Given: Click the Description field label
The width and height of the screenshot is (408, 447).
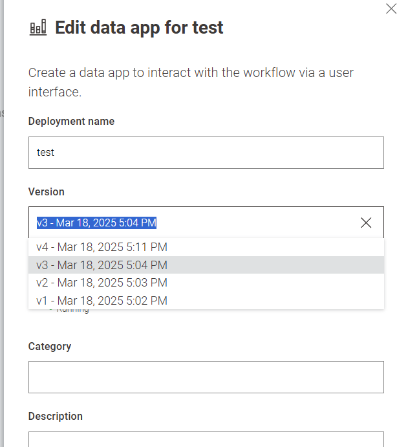Looking at the screenshot, I should [56, 417].
